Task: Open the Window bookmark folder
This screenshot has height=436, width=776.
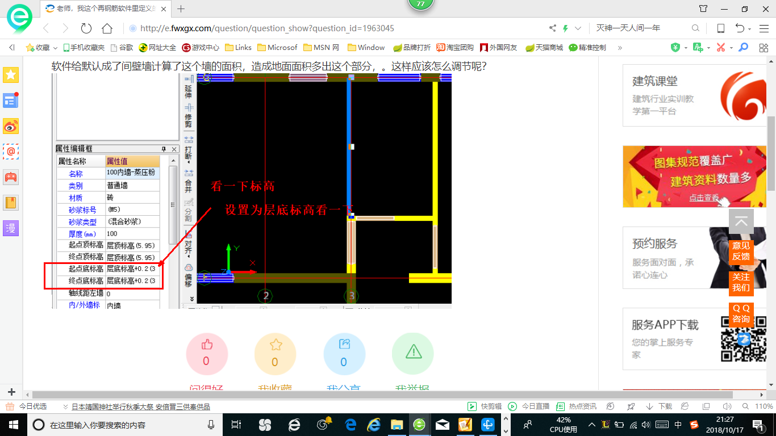Action: tap(366, 48)
